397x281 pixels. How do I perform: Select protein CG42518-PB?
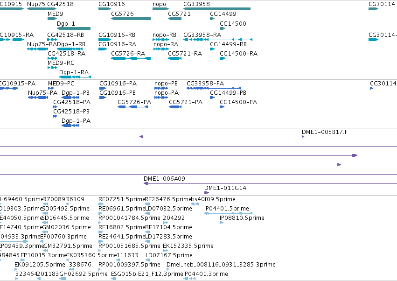point(71,111)
